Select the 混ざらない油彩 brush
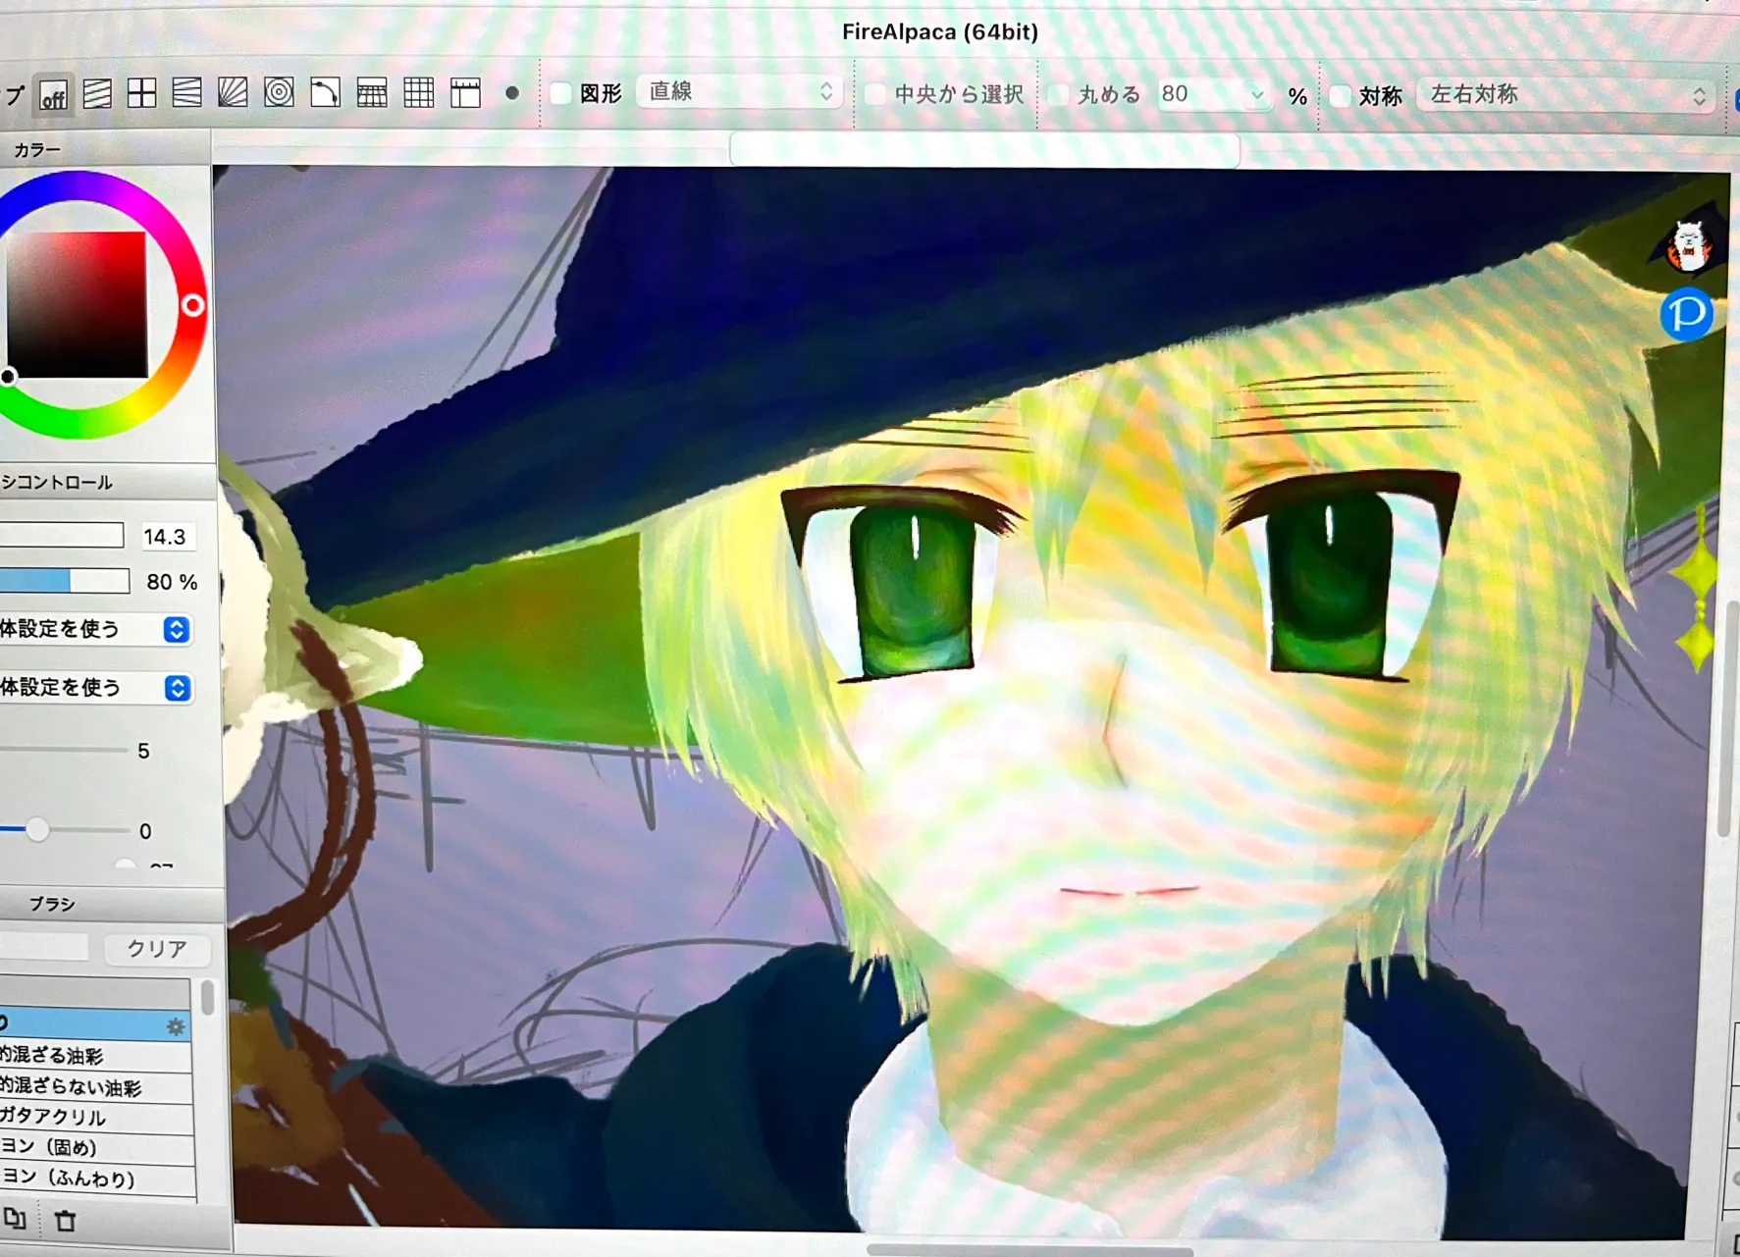The image size is (1740, 1257). click(95, 1086)
